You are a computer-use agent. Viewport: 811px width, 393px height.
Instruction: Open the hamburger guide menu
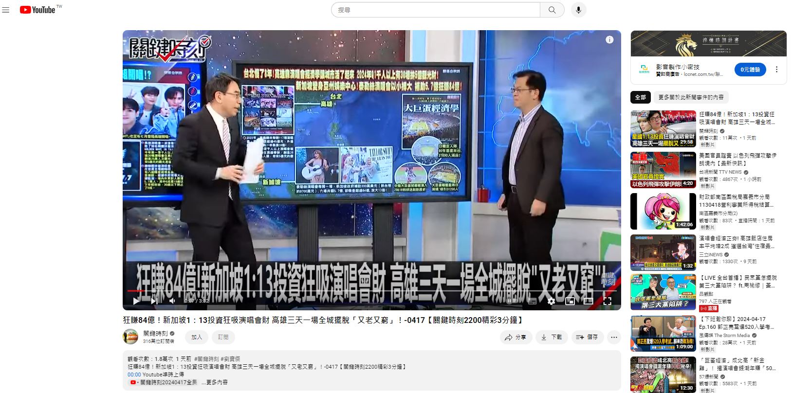(x=6, y=10)
